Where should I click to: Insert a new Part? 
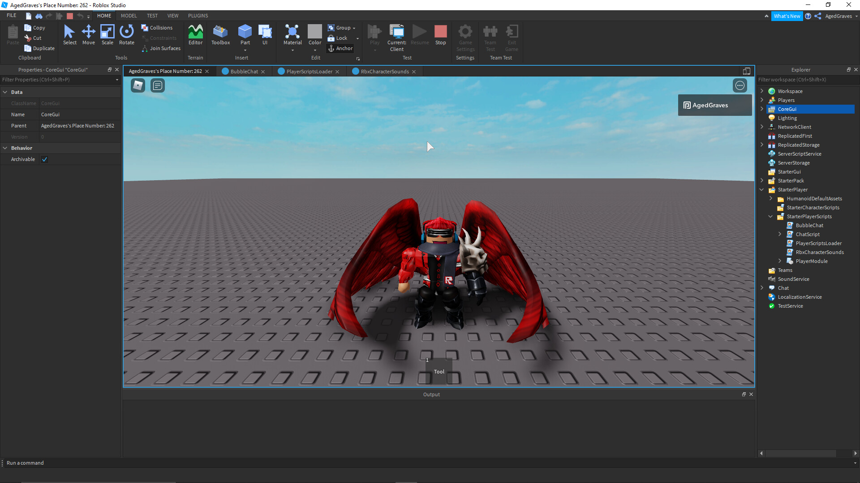(x=245, y=34)
